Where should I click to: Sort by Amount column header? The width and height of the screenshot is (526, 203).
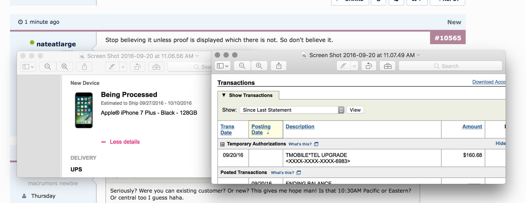(472, 127)
